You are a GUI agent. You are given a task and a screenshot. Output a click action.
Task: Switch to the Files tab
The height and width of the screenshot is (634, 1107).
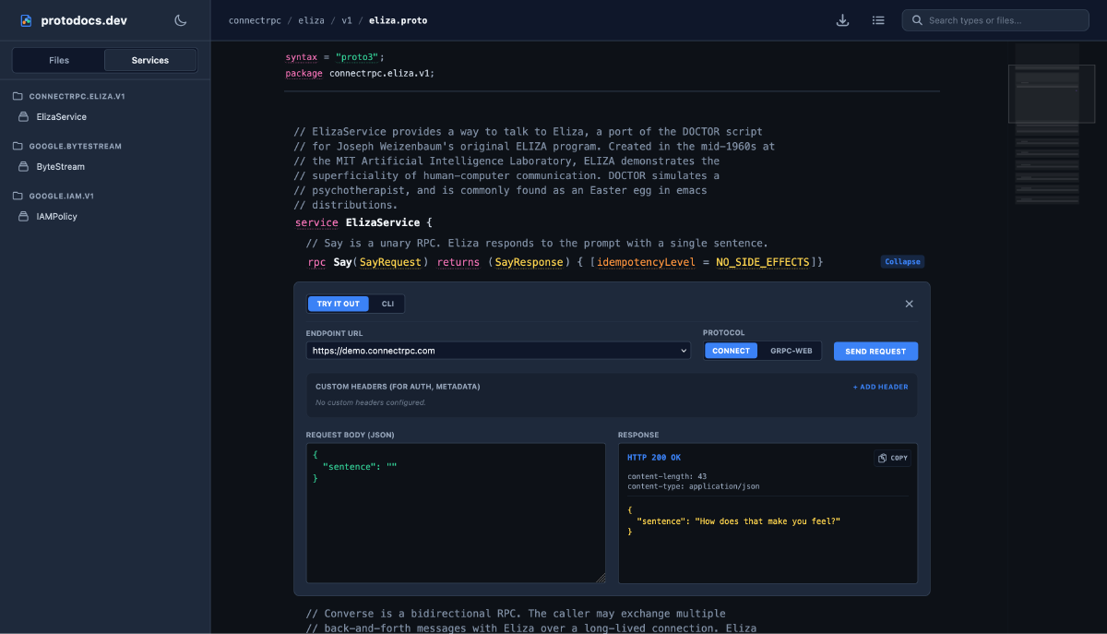[x=59, y=60]
